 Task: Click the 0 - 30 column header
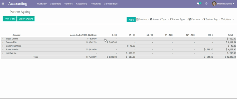tap(114, 35)
